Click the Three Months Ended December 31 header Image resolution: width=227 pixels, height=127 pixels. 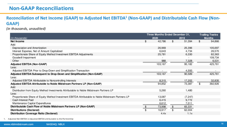(168, 34)
